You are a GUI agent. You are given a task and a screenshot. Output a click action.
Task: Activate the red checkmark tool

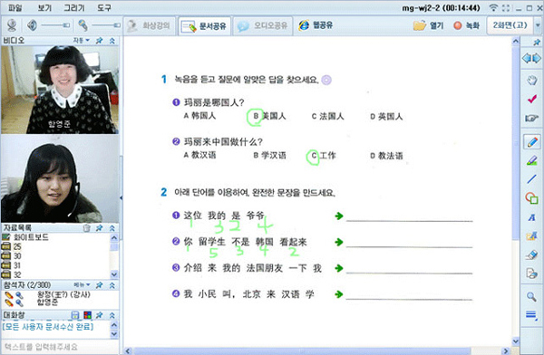pyautogui.click(x=532, y=100)
